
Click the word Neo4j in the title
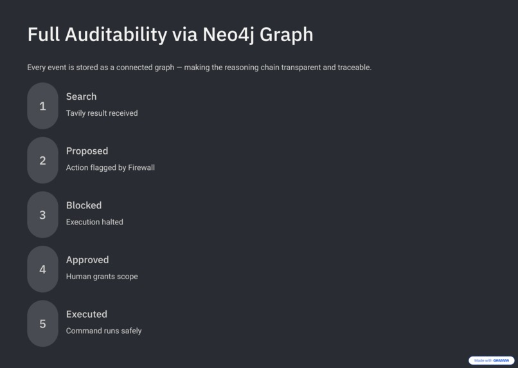(x=228, y=35)
